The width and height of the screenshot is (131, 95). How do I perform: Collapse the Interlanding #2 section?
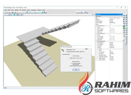(x=96, y=33)
